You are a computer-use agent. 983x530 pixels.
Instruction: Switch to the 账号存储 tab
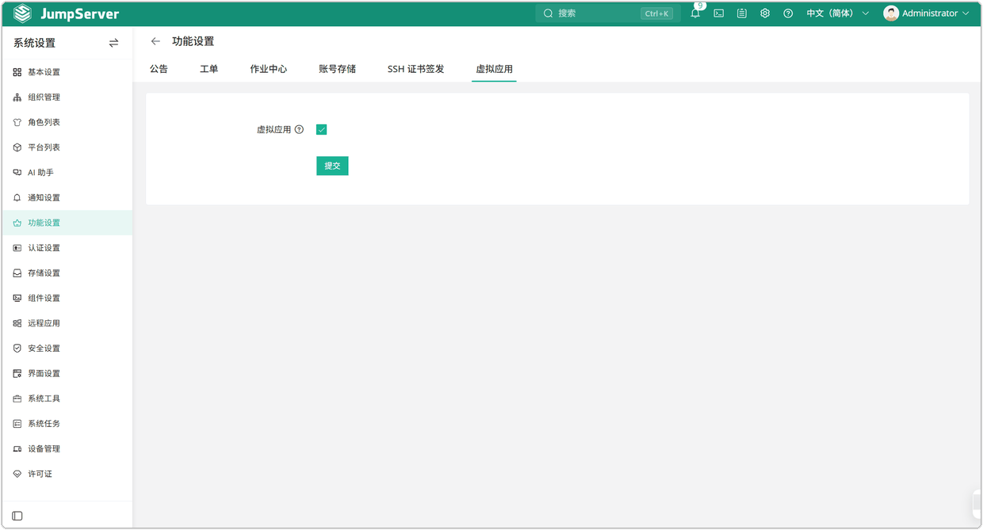(x=338, y=69)
